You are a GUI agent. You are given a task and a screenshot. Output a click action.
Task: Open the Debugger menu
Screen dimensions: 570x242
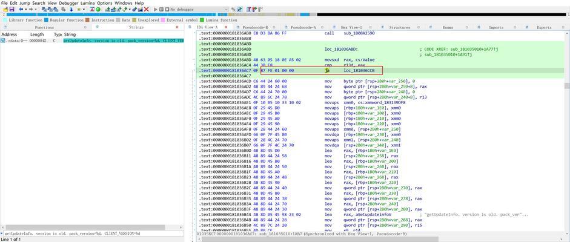click(x=68, y=3)
